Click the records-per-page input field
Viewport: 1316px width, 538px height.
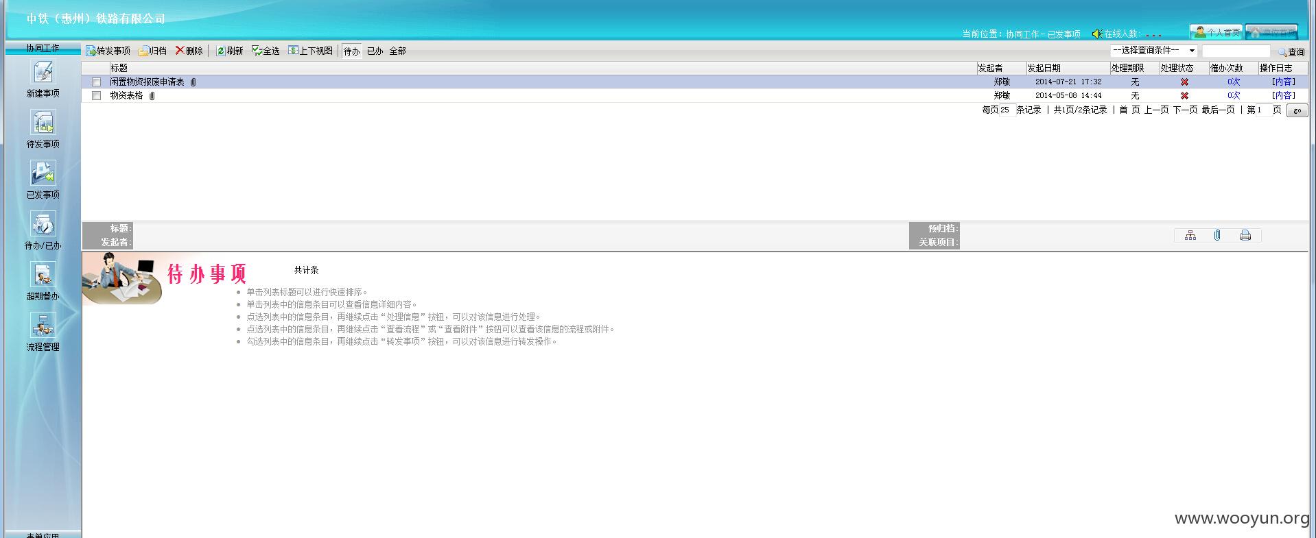[x=1007, y=110]
